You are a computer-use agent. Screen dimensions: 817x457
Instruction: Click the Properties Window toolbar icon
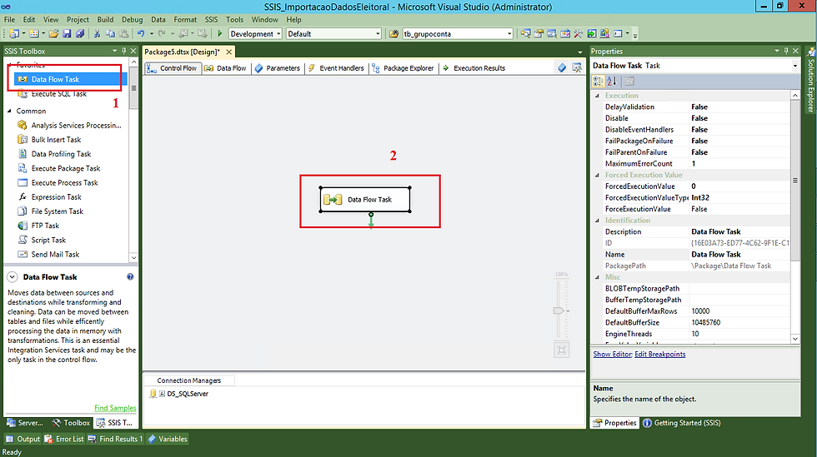tap(539, 34)
